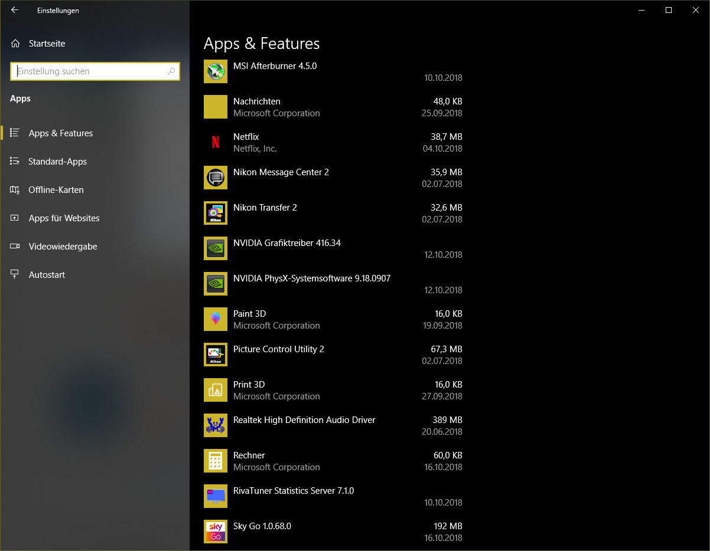The width and height of the screenshot is (710, 551).
Task: Select the Netflix app name
Action: (246, 137)
